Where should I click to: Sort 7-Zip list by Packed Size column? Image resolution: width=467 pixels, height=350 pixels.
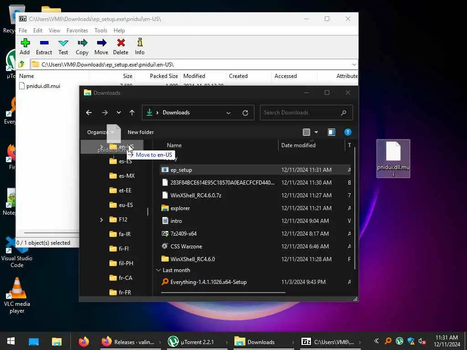(164, 76)
